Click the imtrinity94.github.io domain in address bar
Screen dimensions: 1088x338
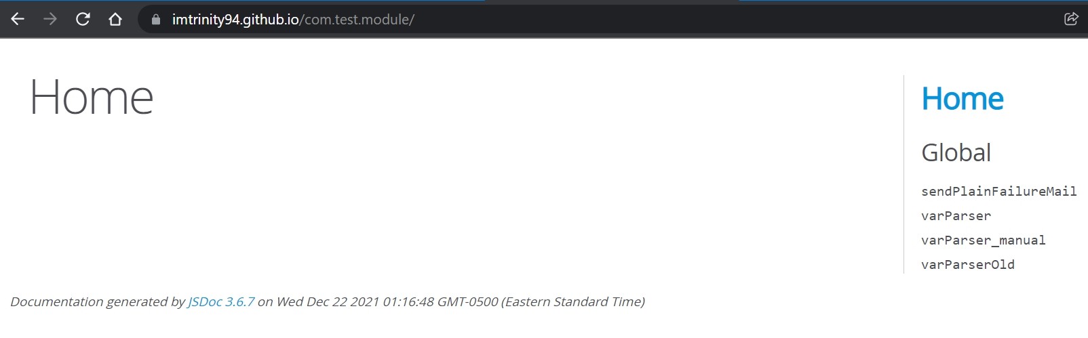235,20
